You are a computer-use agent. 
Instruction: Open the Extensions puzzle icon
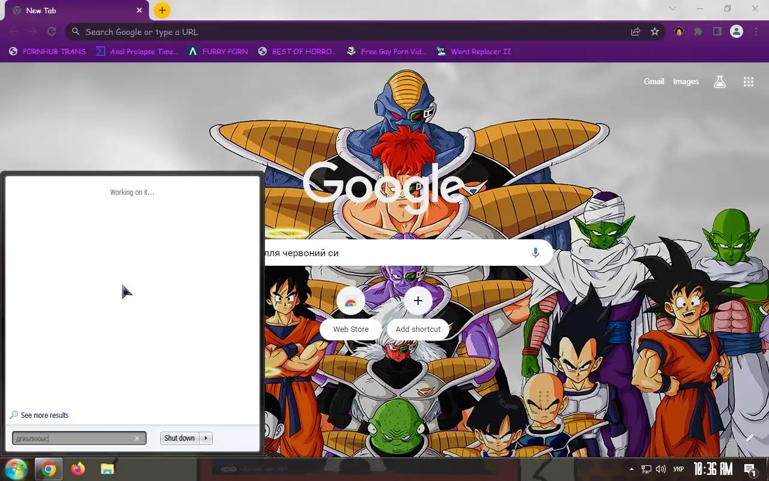698,32
